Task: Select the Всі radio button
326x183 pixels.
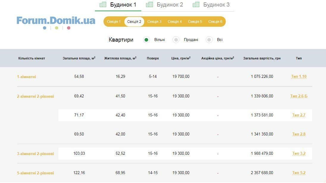Action: click(x=209, y=40)
